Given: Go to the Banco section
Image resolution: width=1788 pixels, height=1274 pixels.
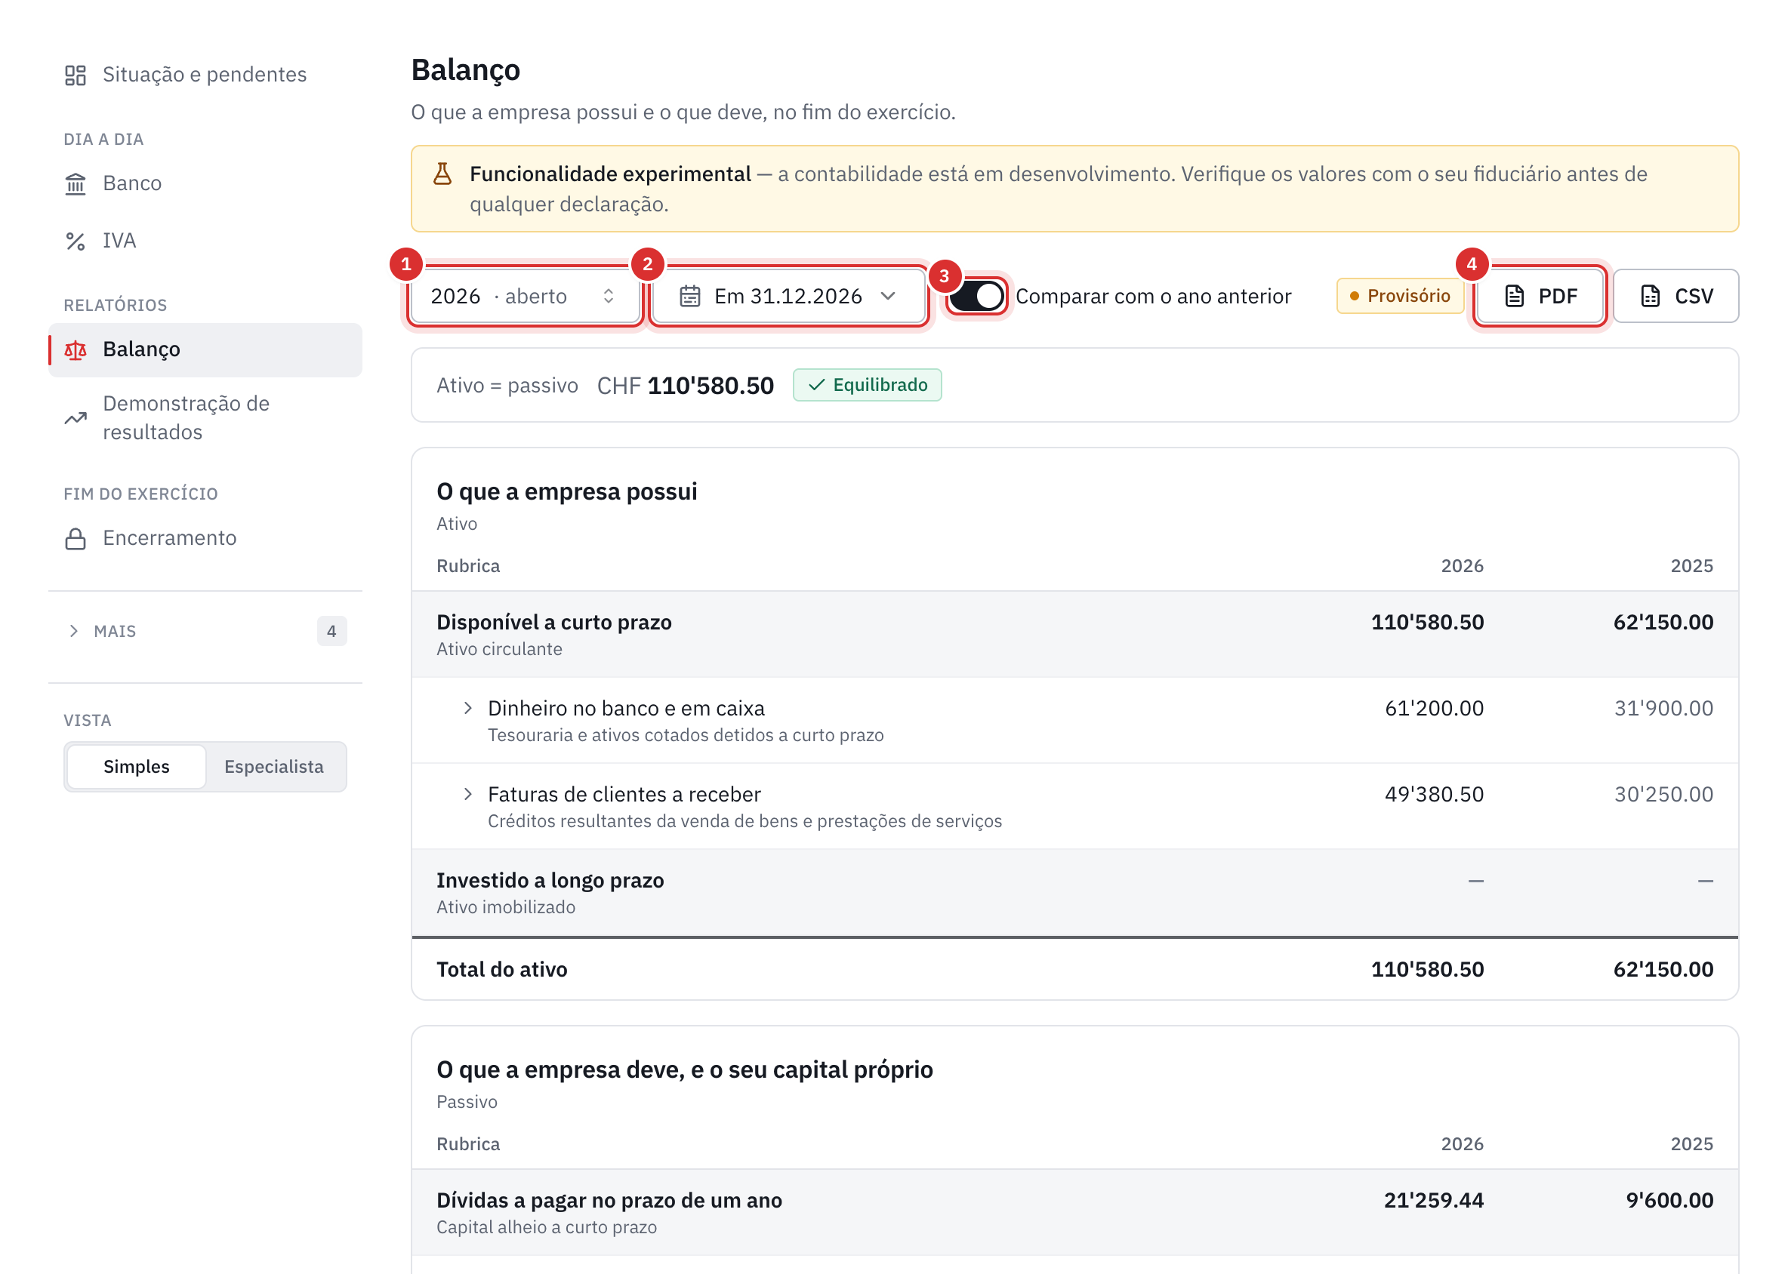Looking at the screenshot, I should [x=205, y=183].
